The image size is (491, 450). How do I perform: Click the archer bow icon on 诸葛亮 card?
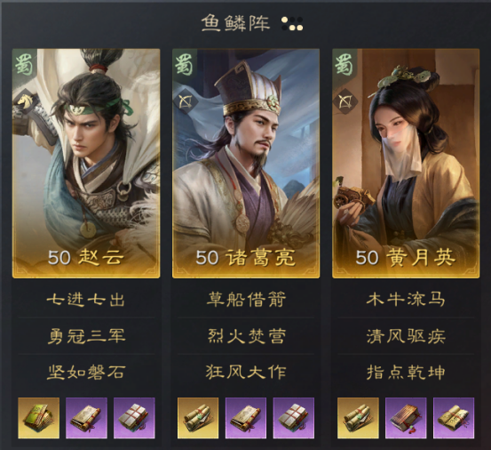pyautogui.click(x=186, y=101)
